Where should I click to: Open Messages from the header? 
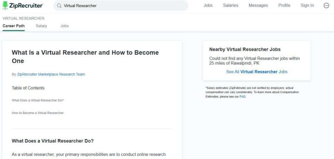258,6
